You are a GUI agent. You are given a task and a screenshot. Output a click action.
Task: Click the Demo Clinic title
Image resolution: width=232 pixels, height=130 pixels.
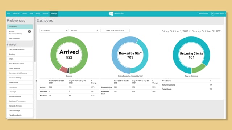pos(119,14)
